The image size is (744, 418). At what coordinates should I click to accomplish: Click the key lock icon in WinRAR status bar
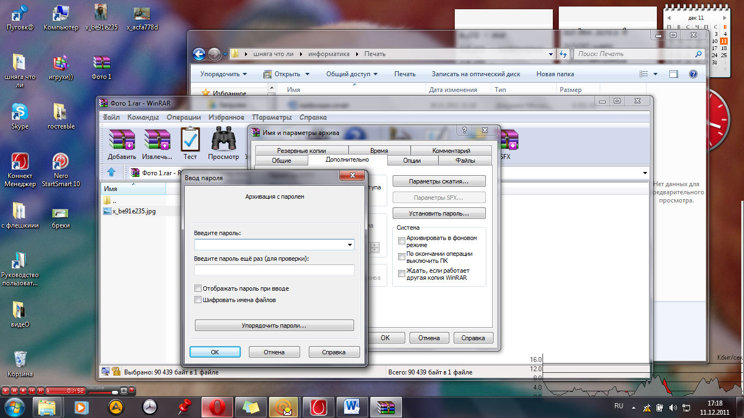[116, 372]
